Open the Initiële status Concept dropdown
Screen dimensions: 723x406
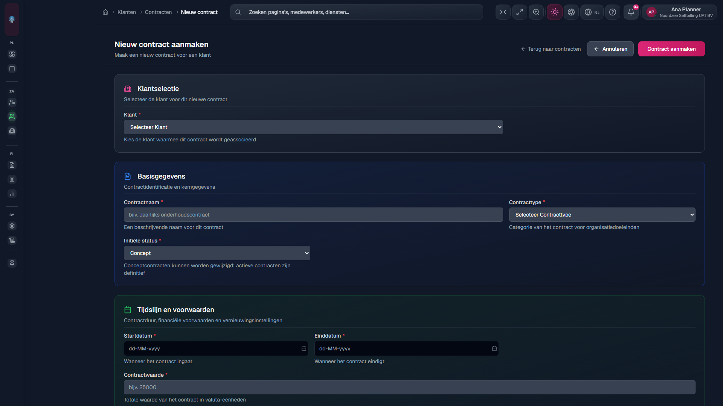pos(217,253)
